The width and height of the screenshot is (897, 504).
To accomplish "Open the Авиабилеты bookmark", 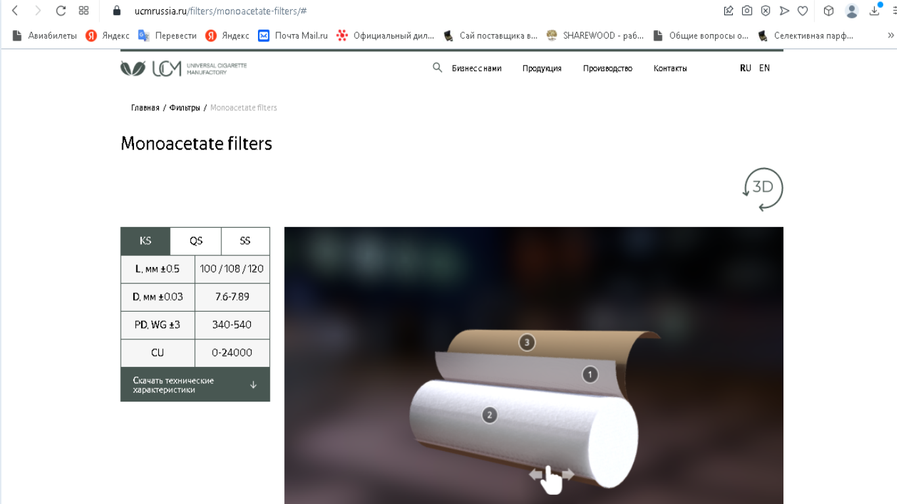I will (x=45, y=35).
